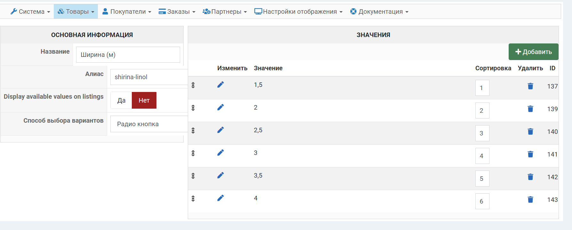
Task: Select Нет for display available values
Action: click(144, 100)
